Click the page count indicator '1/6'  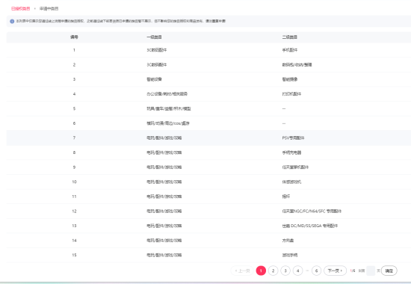tap(353, 271)
